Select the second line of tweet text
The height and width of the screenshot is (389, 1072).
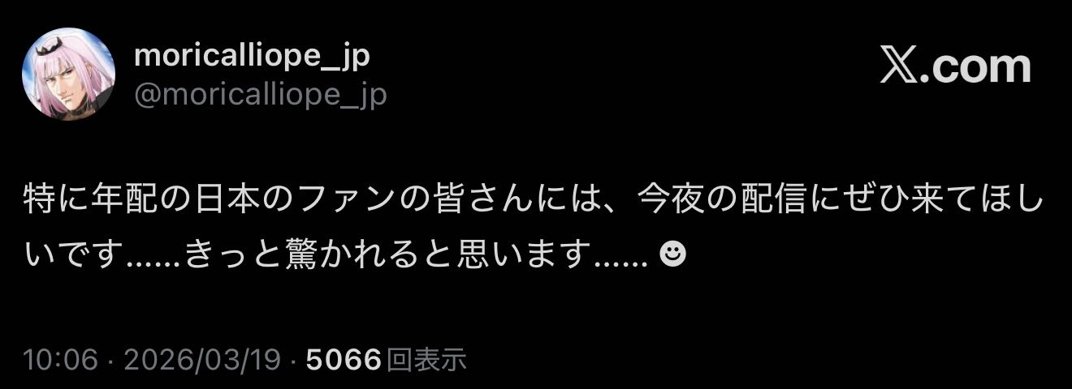click(356, 257)
